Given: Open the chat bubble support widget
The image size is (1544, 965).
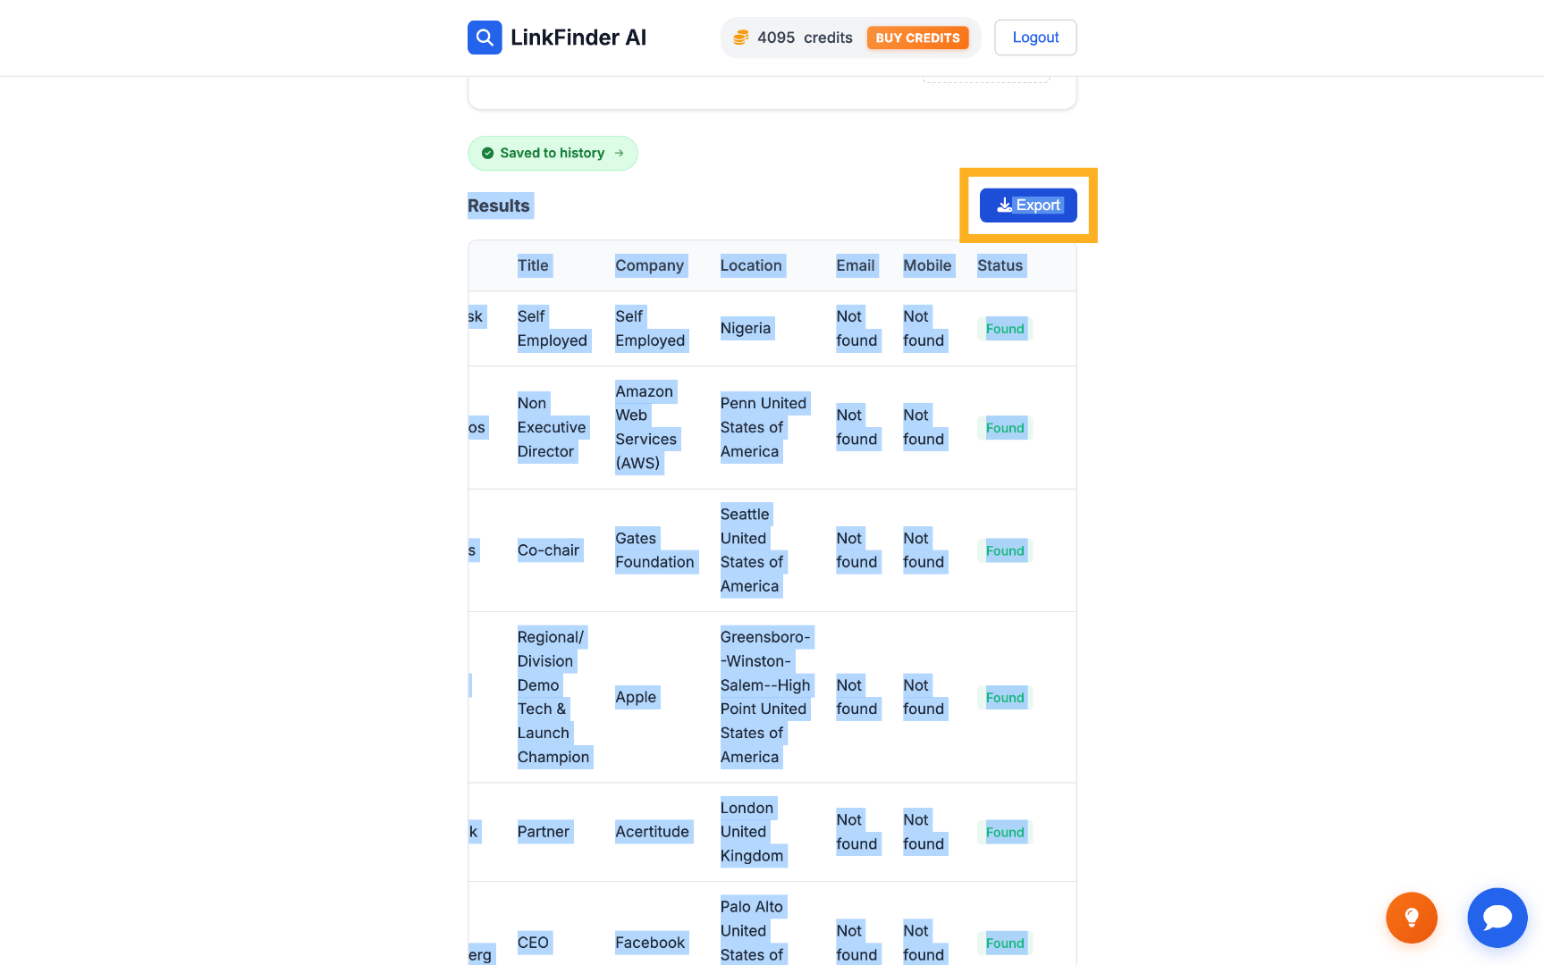Looking at the screenshot, I should tap(1498, 918).
